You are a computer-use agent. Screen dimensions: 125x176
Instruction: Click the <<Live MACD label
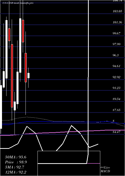(x=105, y=169)
